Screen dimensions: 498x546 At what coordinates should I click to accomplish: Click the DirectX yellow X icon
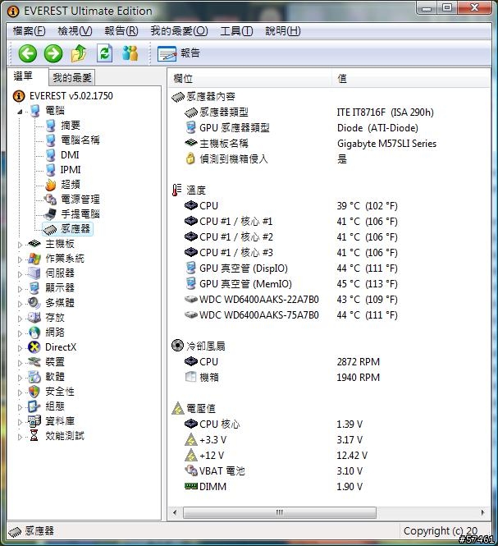(34, 347)
